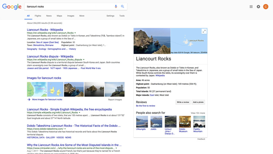Open Liancourt Rocks dispute - Wikipedia result

point(50,56)
